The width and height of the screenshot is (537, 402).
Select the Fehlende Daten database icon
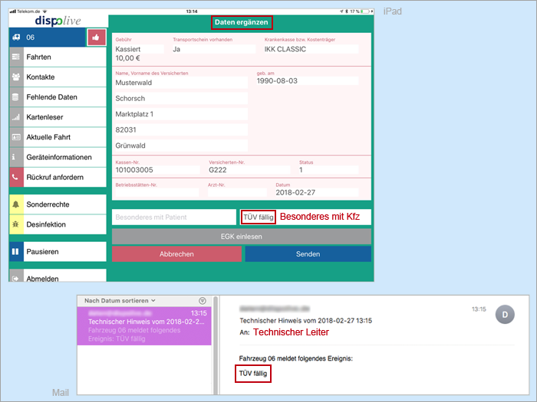pyautogui.click(x=16, y=97)
